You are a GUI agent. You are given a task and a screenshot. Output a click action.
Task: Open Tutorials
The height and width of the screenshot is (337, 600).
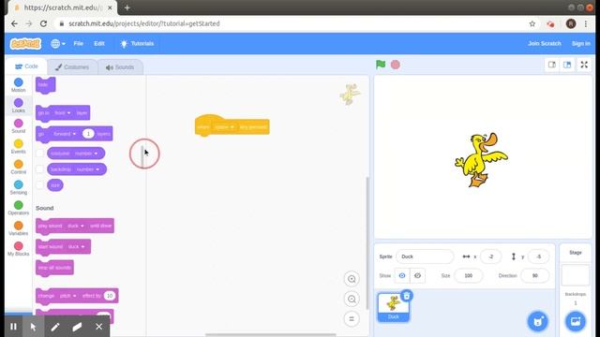[x=137, y=44]
